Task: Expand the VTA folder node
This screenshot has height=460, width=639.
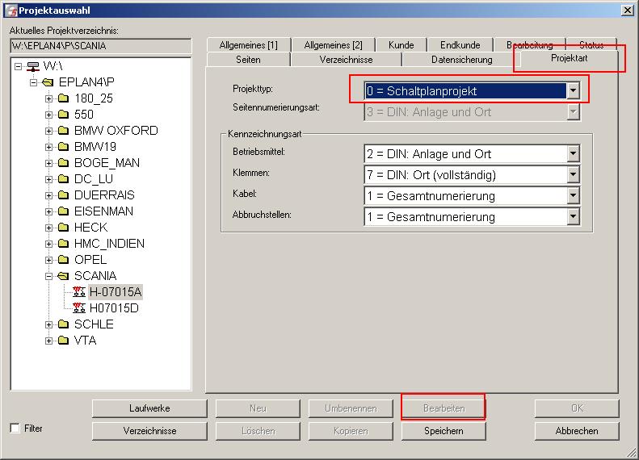Action: tap(49, 341)
